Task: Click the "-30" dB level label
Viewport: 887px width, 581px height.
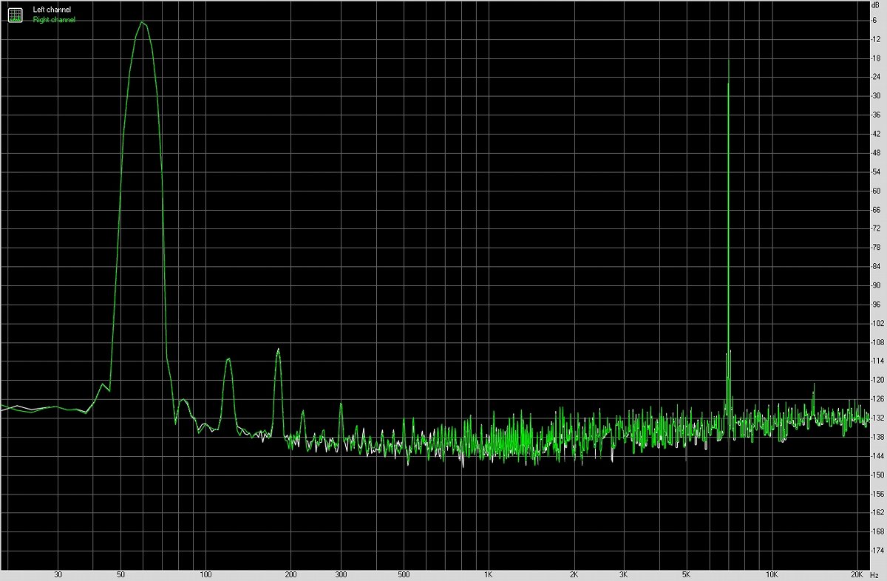Action: tap(876, 96)
